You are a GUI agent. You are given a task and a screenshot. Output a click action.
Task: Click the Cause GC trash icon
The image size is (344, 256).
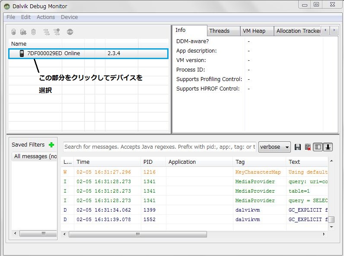[33, 32]
